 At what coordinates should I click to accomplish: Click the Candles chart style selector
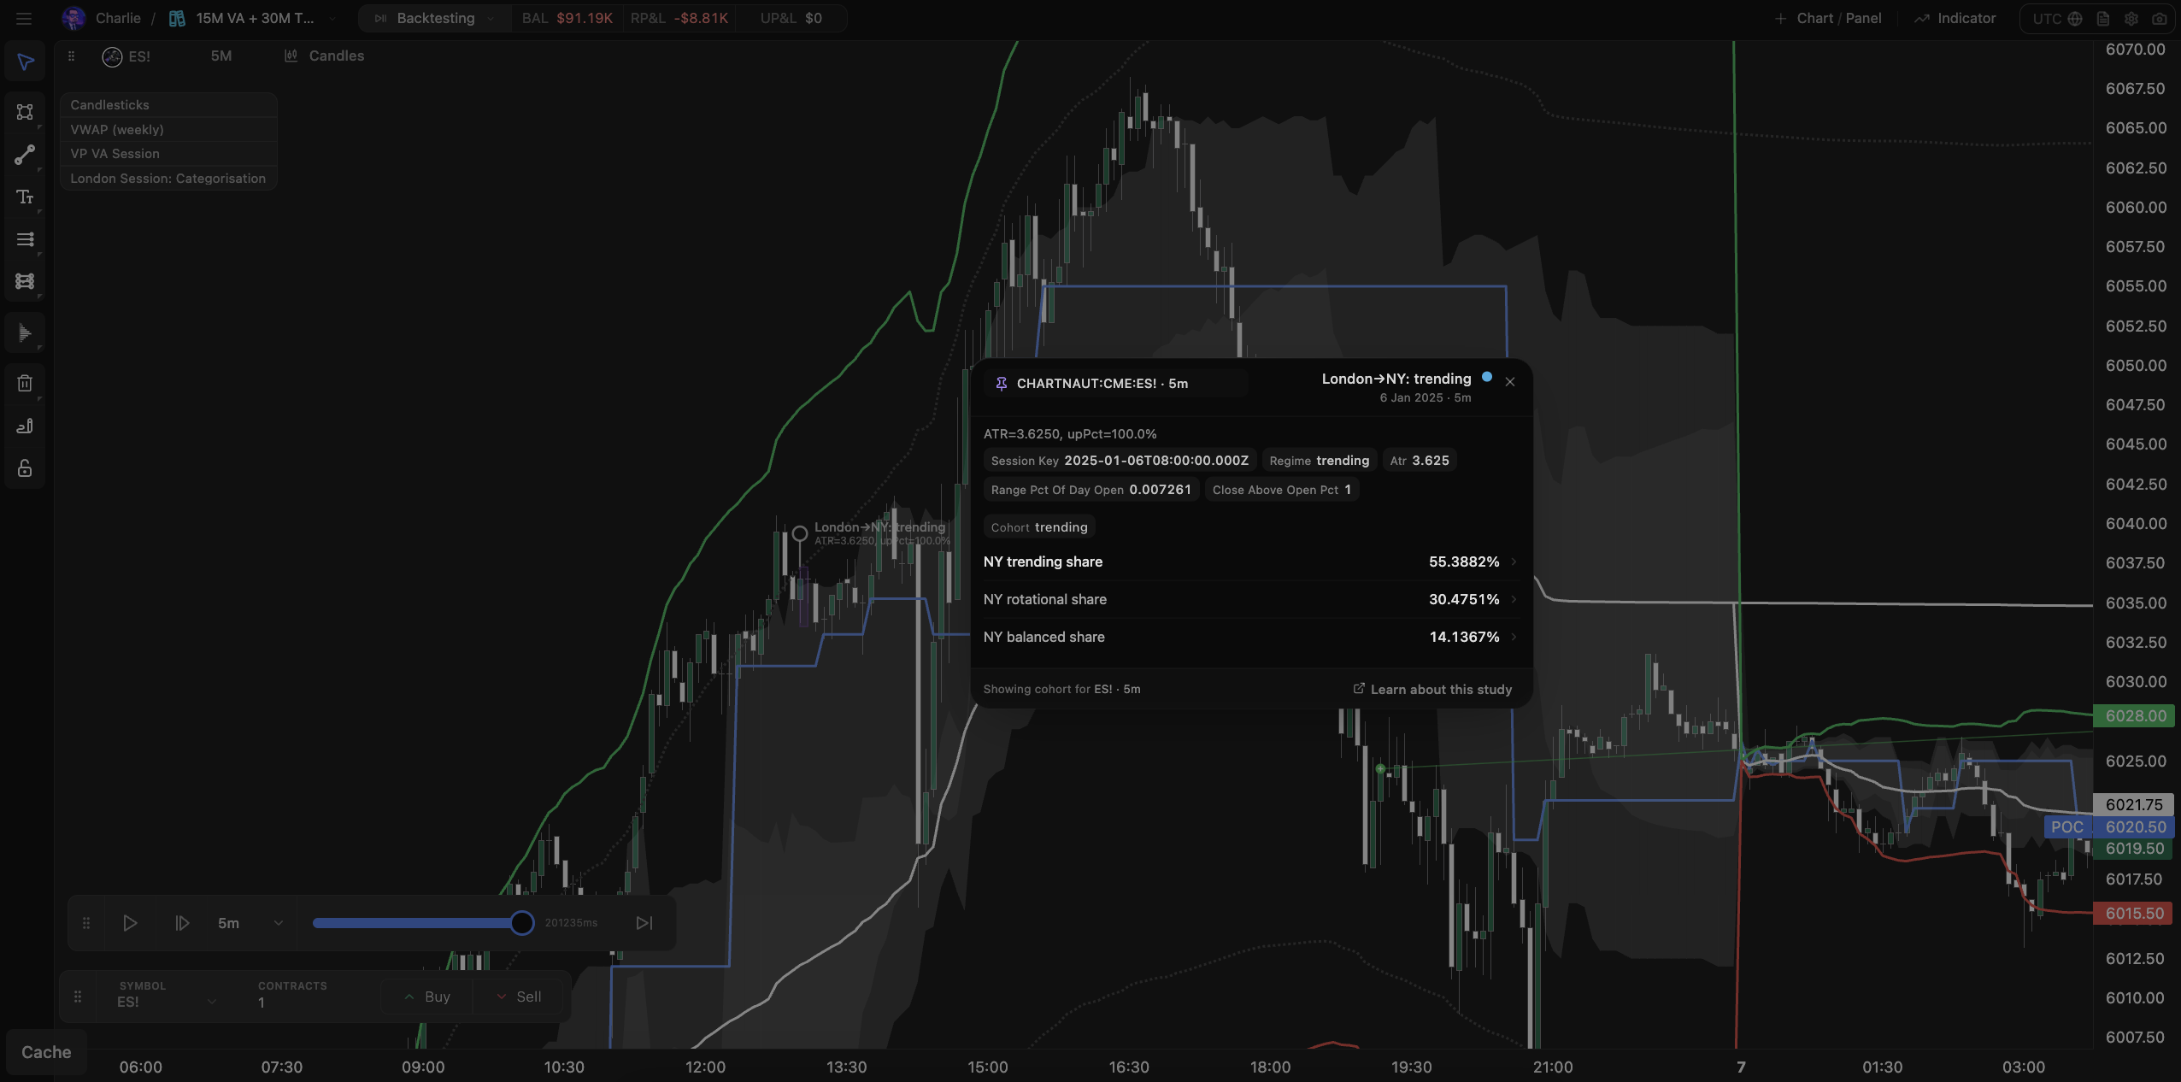tap(325, 56)
